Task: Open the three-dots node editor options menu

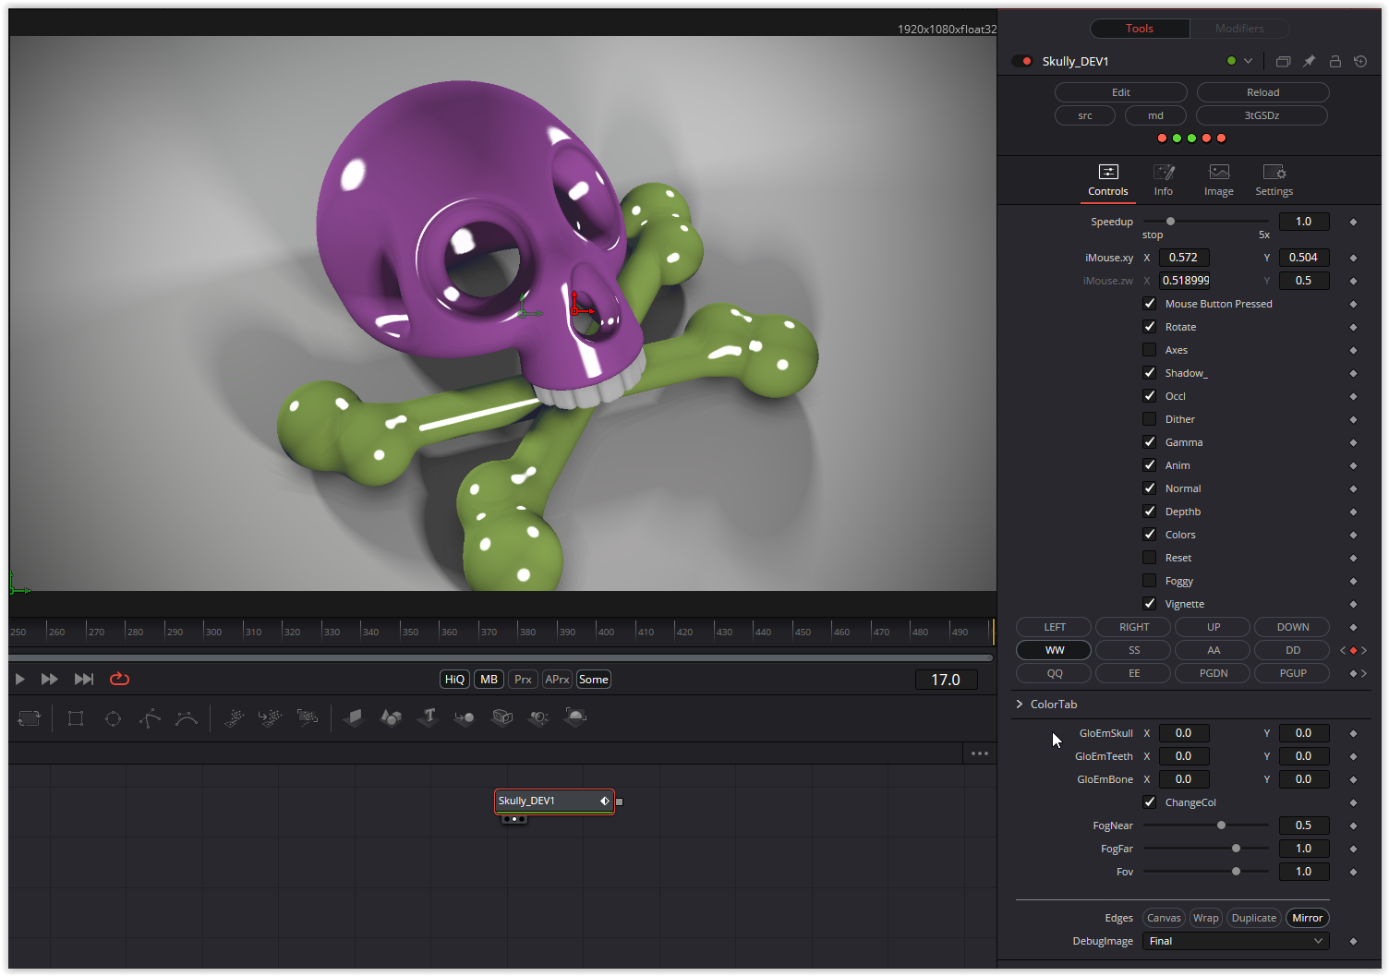Action: pyautogui.click(x=980, y=753)
